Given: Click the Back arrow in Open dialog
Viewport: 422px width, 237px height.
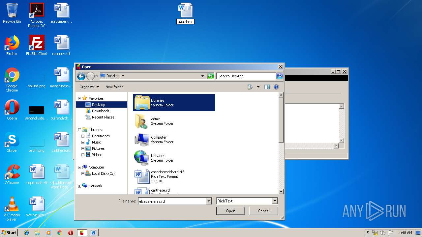Looking at the screenshot, I should 81,76.
